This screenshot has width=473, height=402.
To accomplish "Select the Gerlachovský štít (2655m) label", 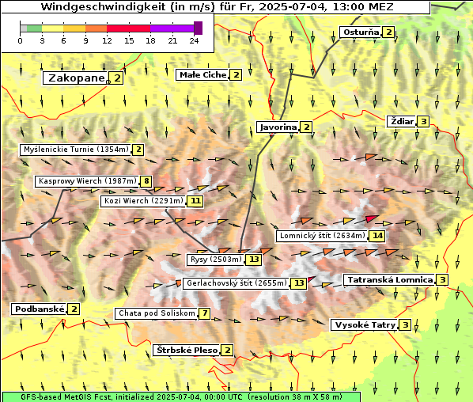I will pos(236,283).
